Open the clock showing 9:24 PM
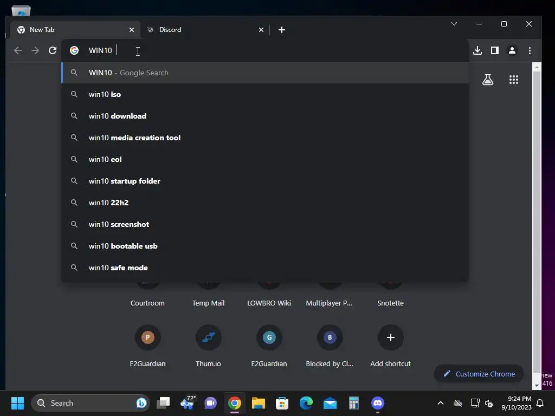 (x=517, y=403)
